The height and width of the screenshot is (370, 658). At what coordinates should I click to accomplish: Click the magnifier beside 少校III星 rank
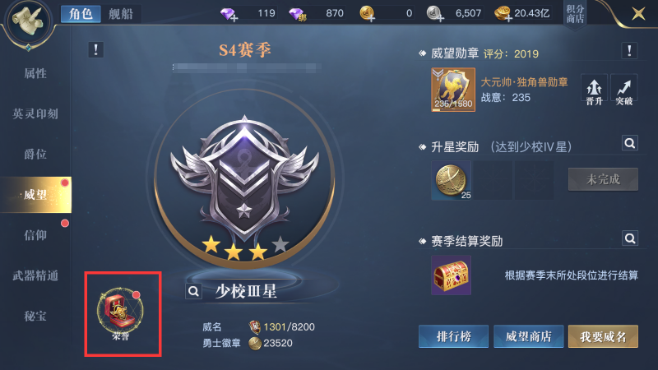(193, 291)
